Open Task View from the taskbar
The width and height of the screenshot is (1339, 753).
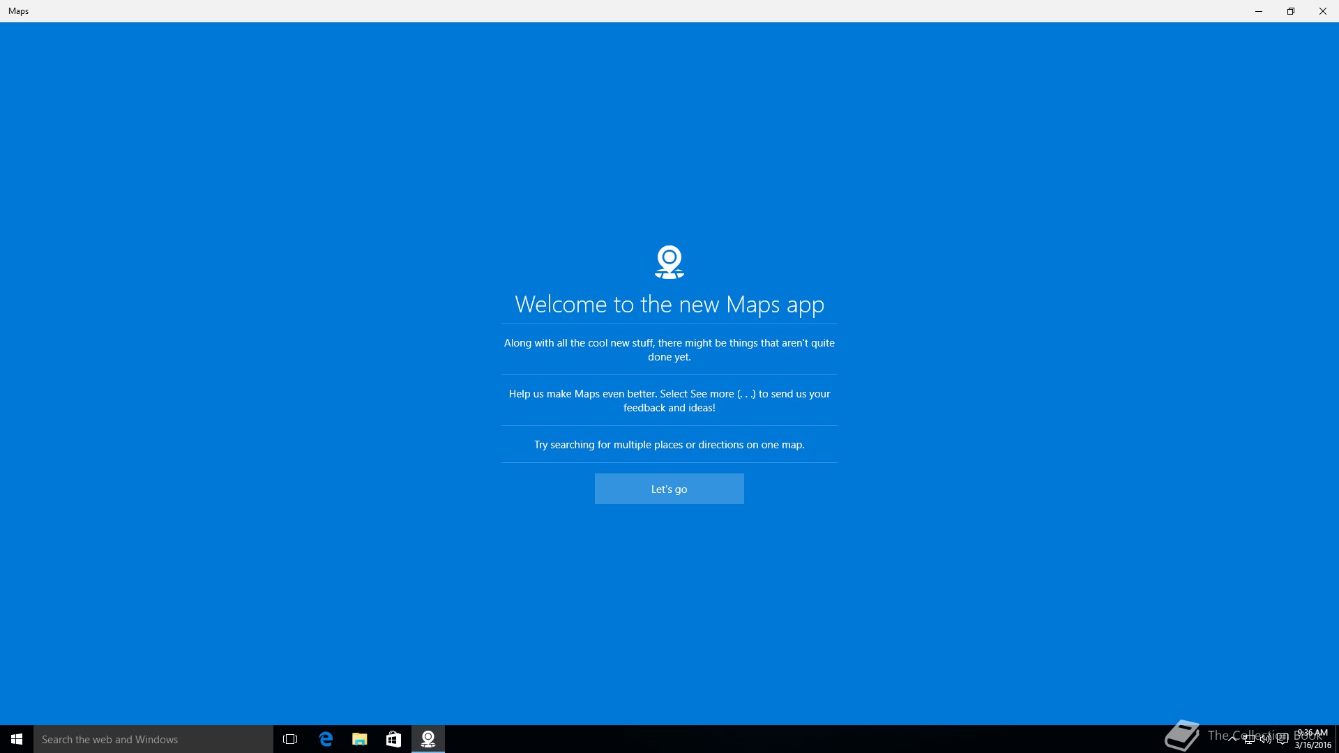click(290, 739)
